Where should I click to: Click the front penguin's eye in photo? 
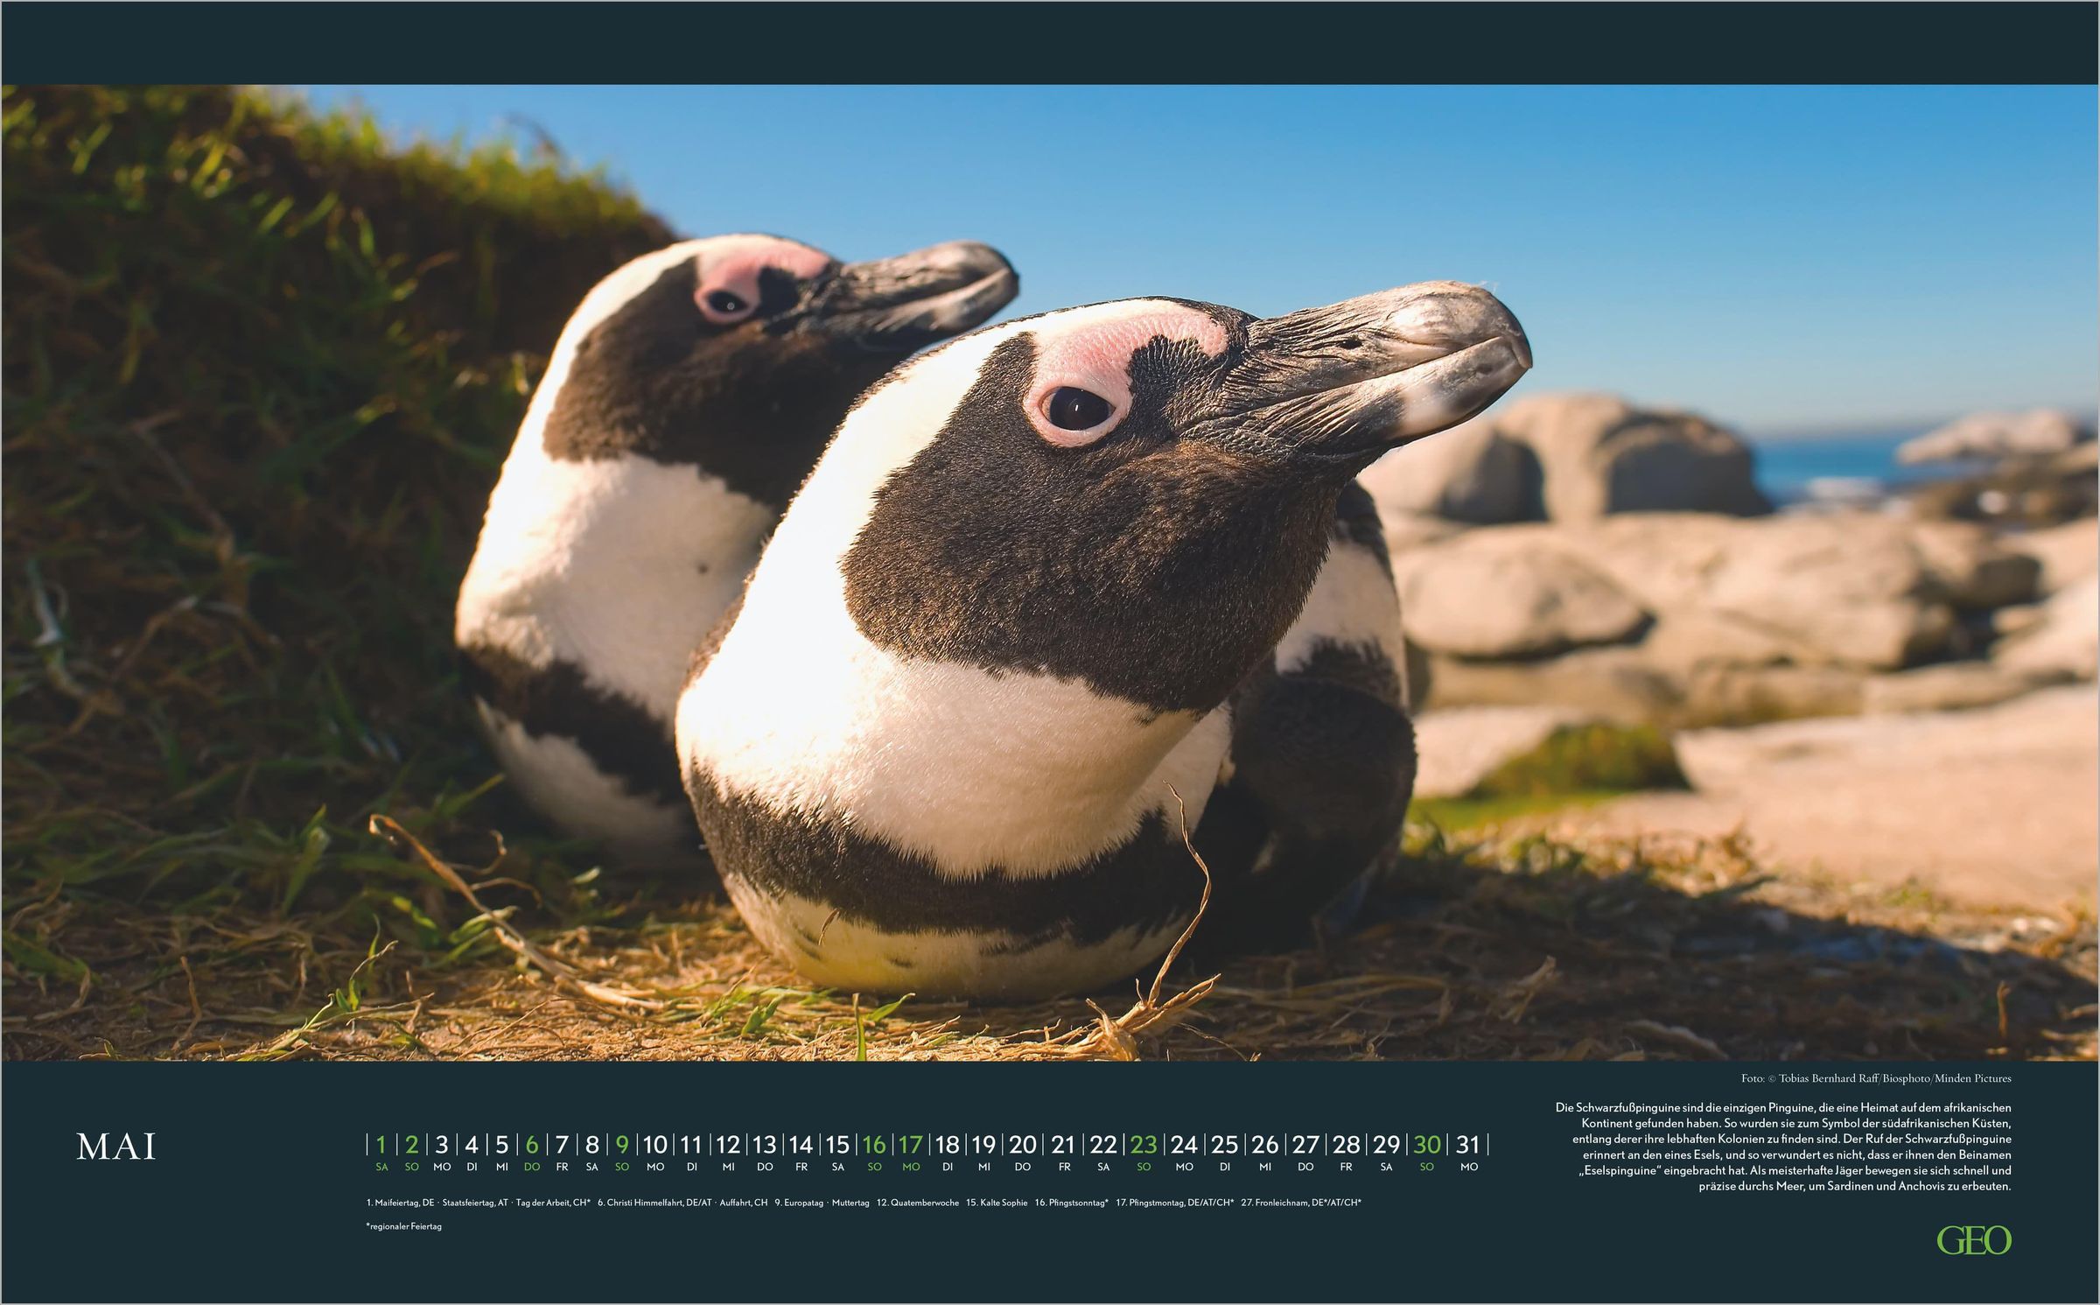1077,408
